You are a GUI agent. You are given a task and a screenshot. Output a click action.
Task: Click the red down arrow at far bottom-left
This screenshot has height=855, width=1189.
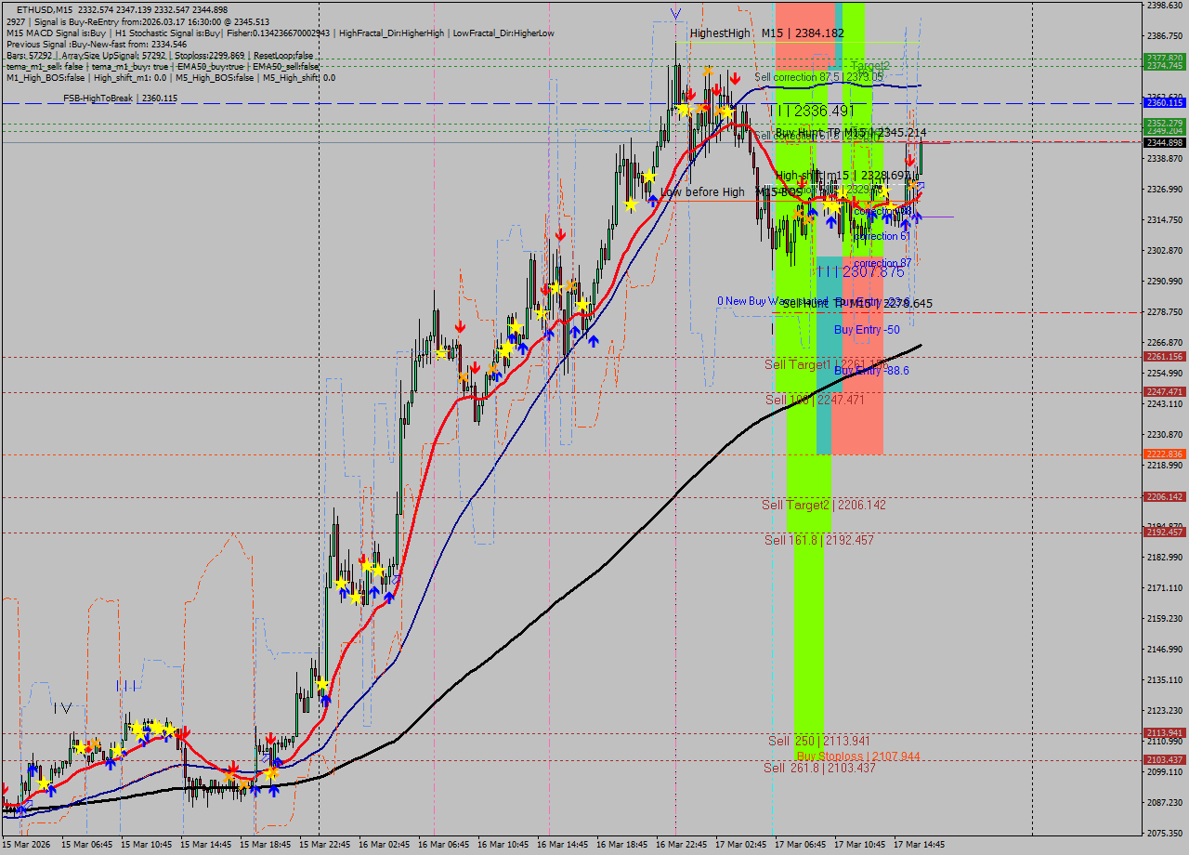tap(6, 788)
